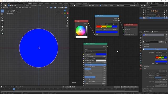Uncheck the meta collection checkbox in outliner
Image resolution: width=168 pixels, height=94 pixels.
pos(144,11)
